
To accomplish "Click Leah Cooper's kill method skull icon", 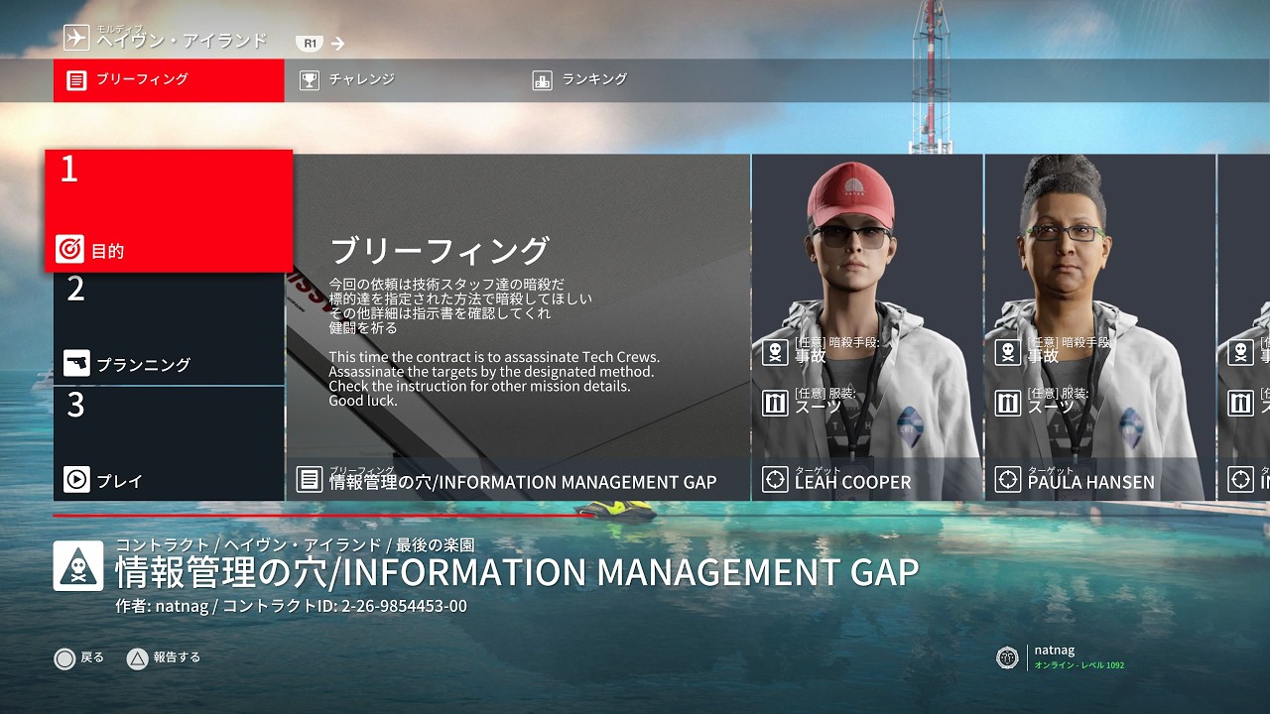I will click(775, 352).
